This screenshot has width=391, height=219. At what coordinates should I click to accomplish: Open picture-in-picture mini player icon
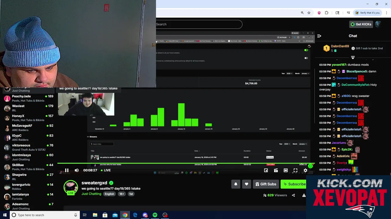coord(266,170)
